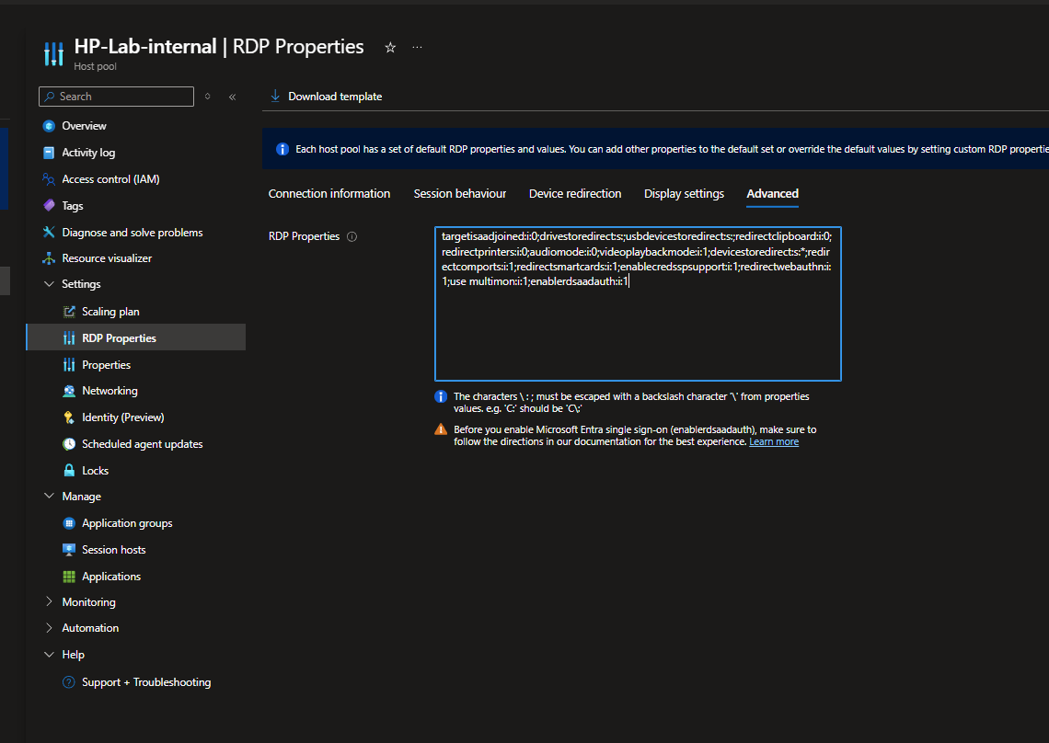
Task: Expand the Monitoring section
Action: 49,601
